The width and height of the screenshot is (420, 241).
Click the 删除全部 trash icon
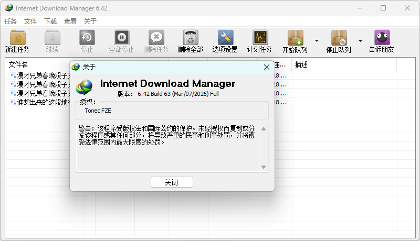tap(191, 38)
